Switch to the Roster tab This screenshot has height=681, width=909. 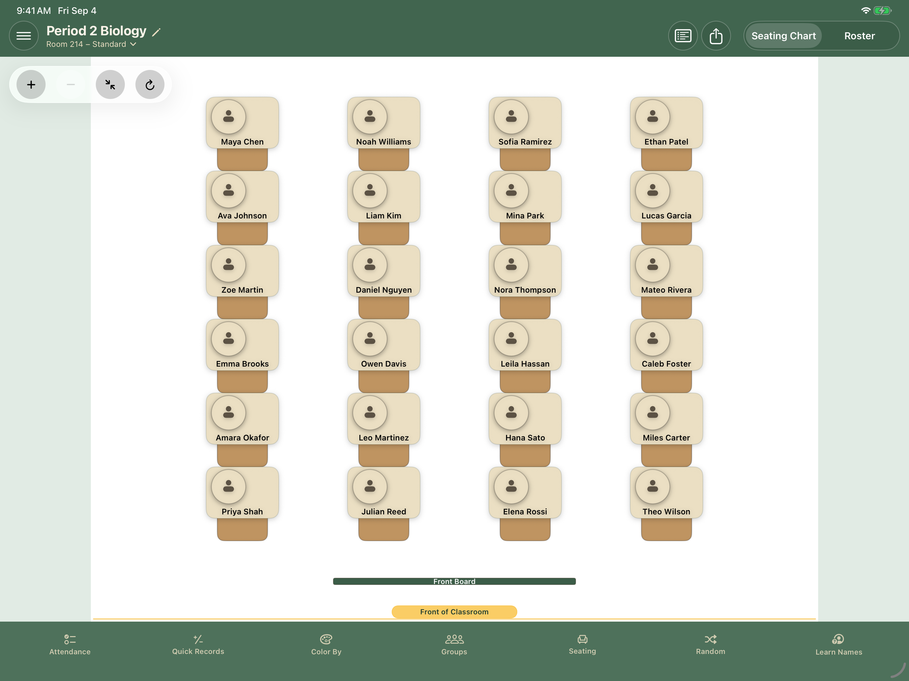coord(859,36)
